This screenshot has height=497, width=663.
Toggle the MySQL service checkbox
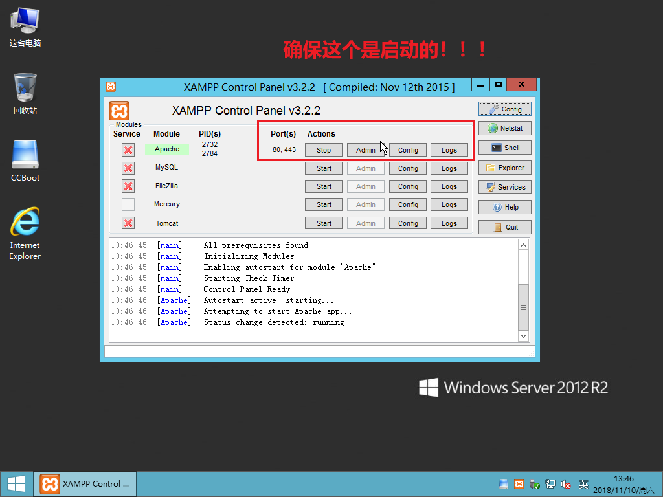pos(128,168)
